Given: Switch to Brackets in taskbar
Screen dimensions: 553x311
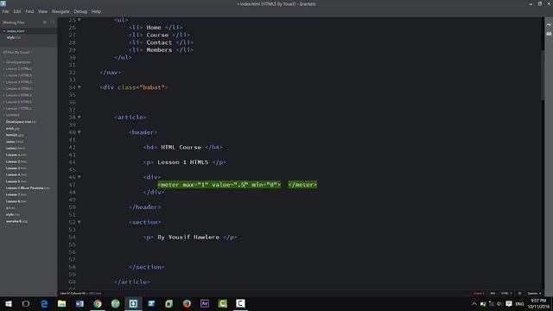Looking at the screenshot, I should [133, 303].
